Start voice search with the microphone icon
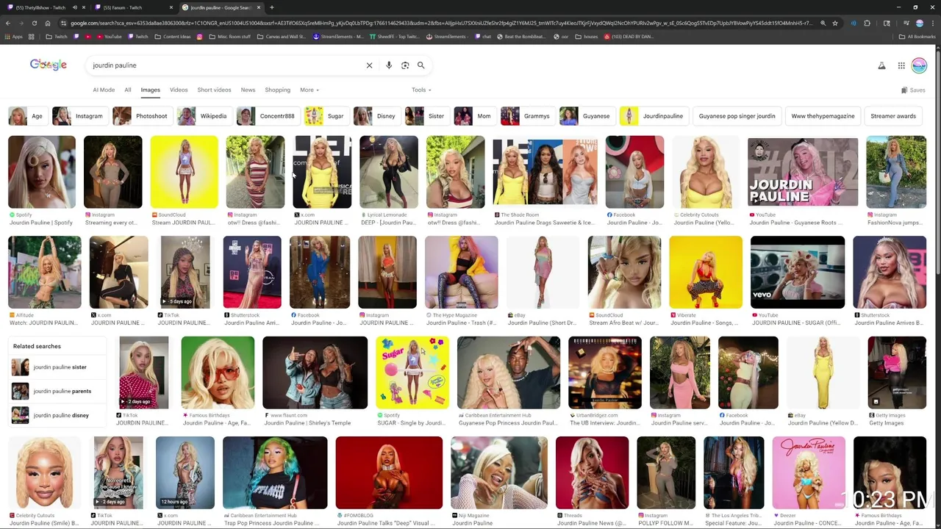The height and width of the screenshot is (529, 941). click(x=389, y=65)
